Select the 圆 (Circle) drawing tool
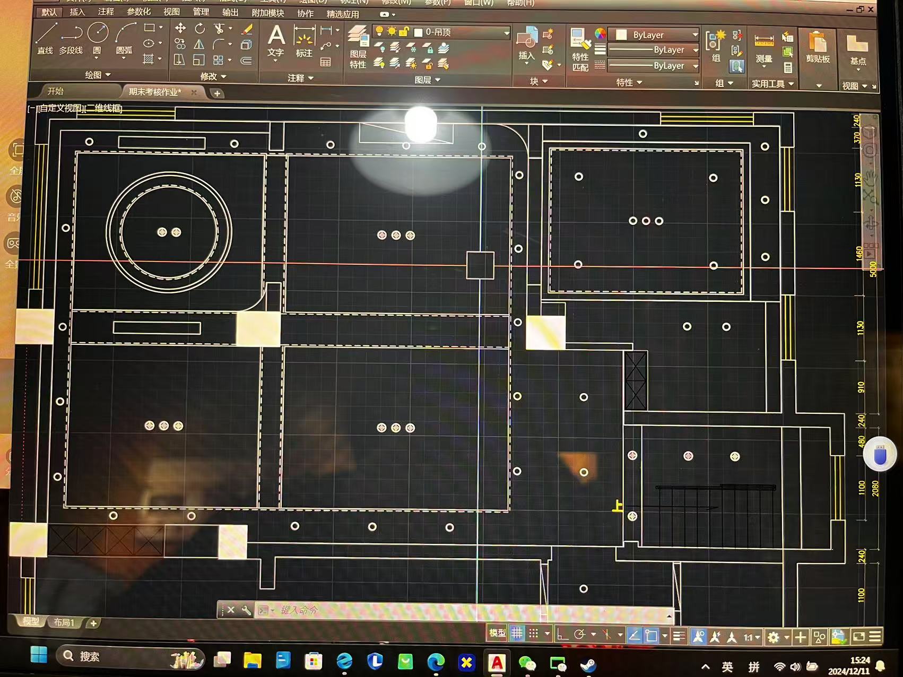 [98, 37]
